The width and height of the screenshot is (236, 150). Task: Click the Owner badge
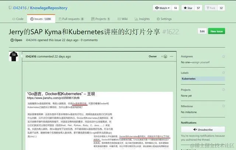coord(153,56)
